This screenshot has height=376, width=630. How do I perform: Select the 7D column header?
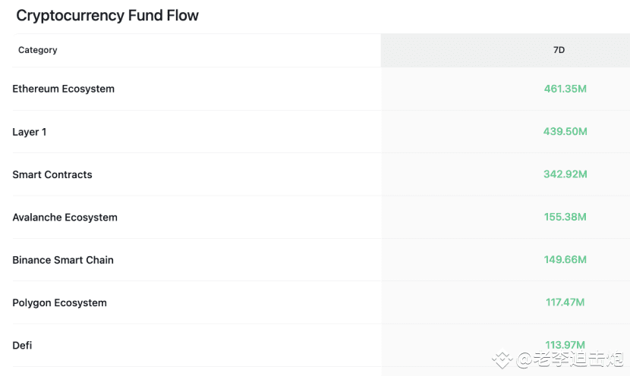(559, 50)
